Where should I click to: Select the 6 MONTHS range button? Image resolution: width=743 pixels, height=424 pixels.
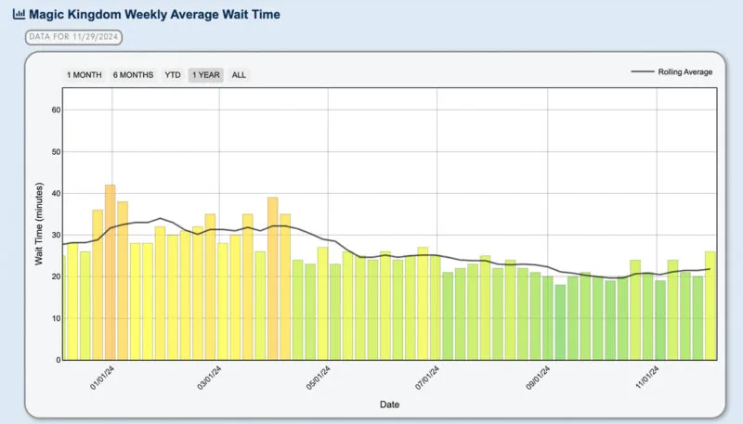pos(133,75)
